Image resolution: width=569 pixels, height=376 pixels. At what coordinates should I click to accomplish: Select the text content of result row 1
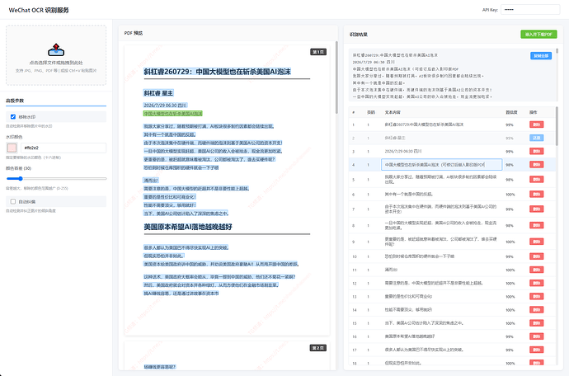point(424,125)
